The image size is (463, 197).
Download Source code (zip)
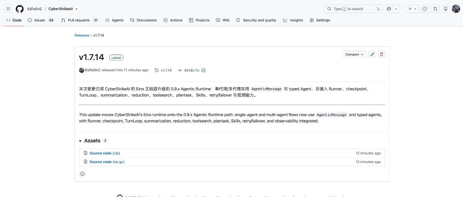[x=105, y=153]
